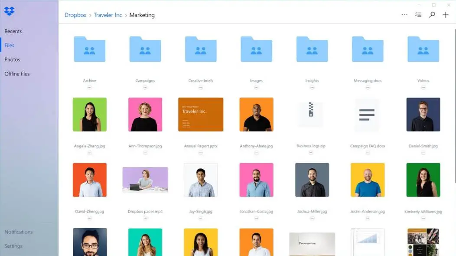Open Justin-Anderson.jpg photo thumbnail
Screen dimensions: 456x256
368,180
